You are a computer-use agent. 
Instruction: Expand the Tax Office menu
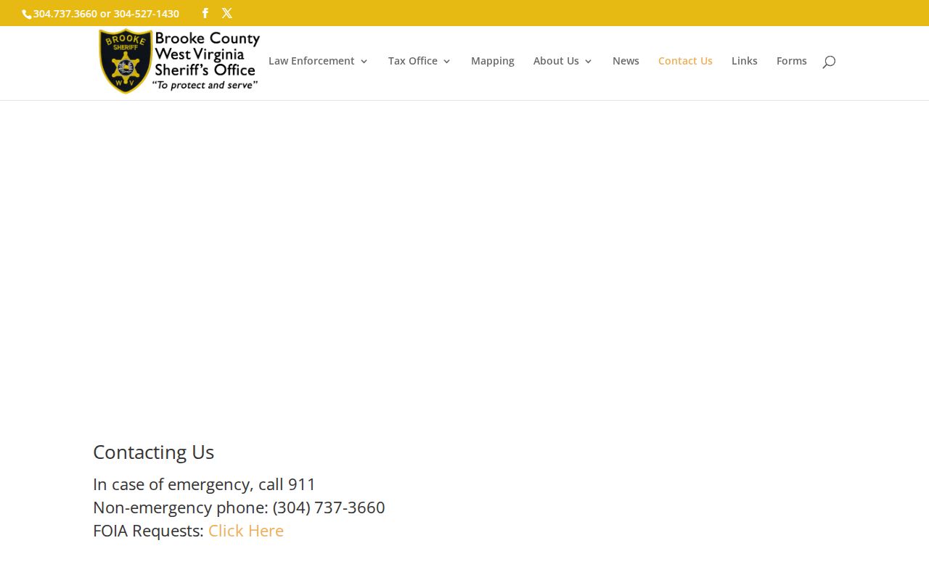click(420, 61)
